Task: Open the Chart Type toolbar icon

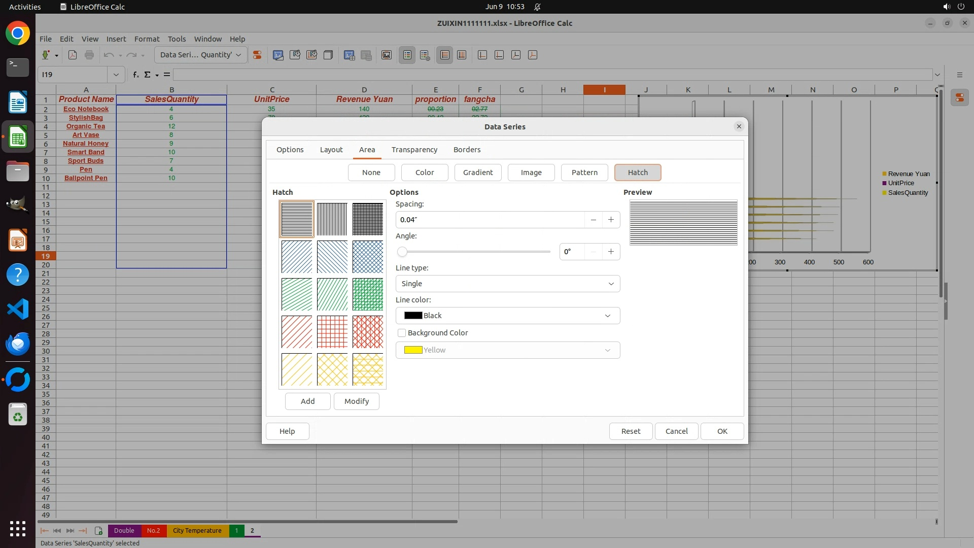Action: 278,55
